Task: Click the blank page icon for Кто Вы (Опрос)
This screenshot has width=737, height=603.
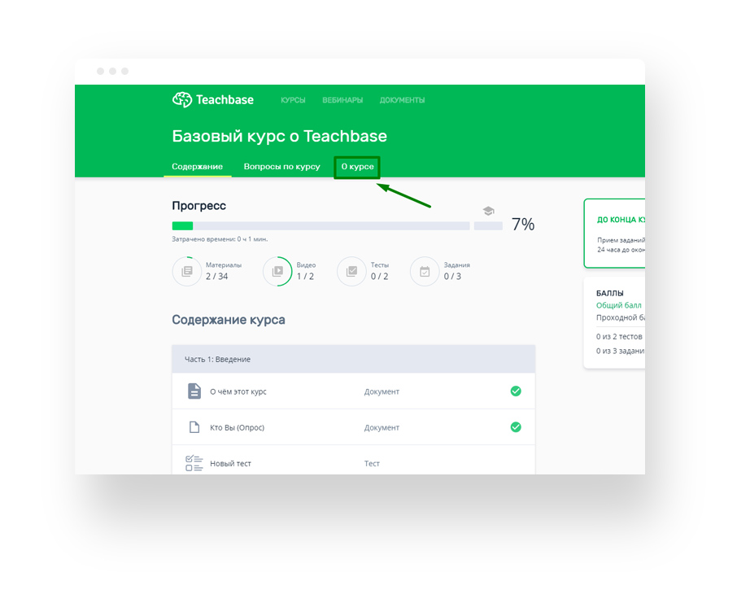Action: [x=194, y=427]
